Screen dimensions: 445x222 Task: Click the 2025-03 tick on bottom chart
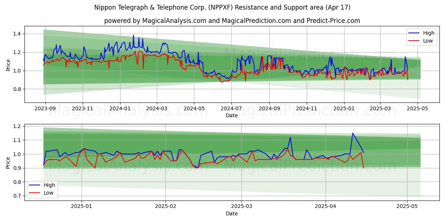click(242, 206)
